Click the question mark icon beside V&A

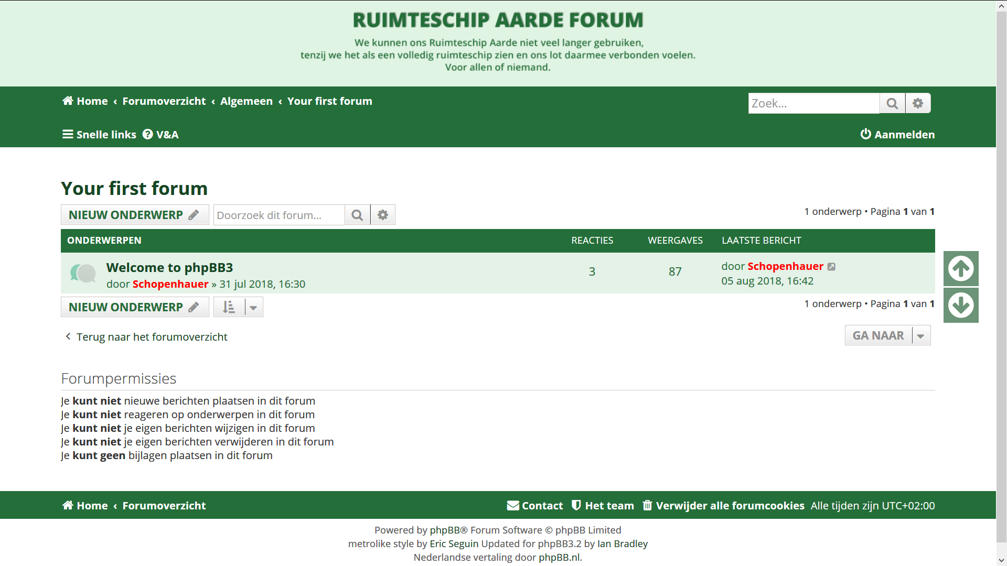tap(148, 134)
